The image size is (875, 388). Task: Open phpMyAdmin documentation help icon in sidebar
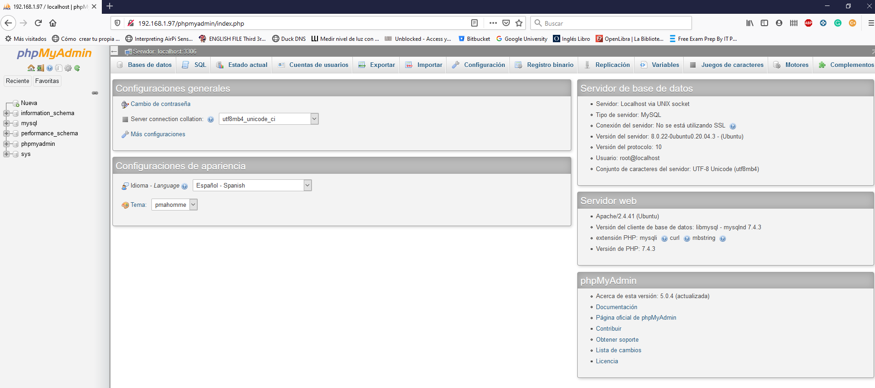(50, 68)
